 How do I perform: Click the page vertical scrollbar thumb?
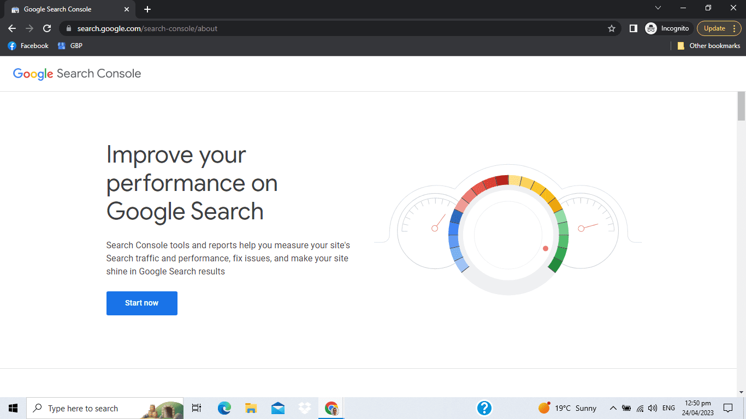(741, 106)
